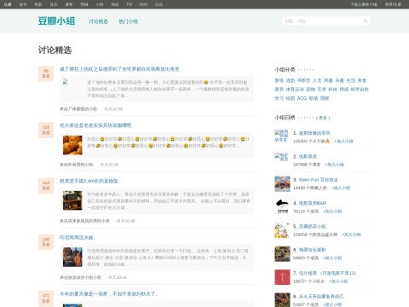Click rank 2 电影票房 broken avatar image
Viewport: 409px width, 307px height.
pos(281,157)
